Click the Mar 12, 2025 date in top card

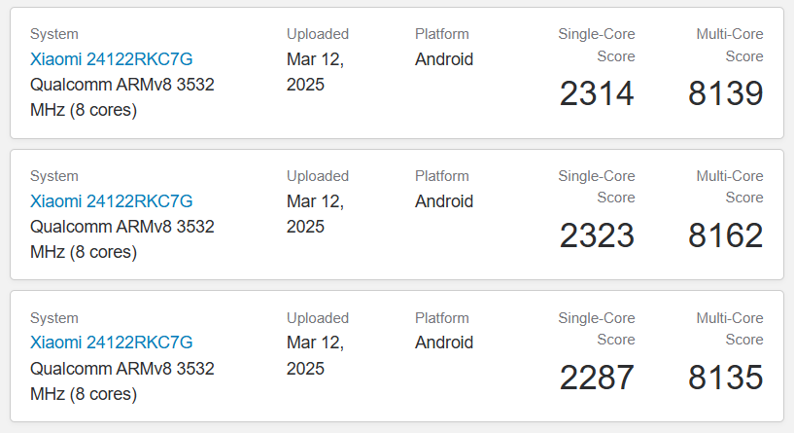(315, 72)
